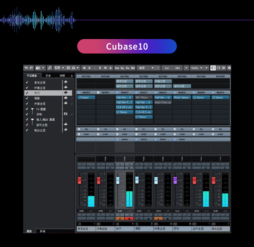Click the pan control of the 唱歌 channel
Image resolution: width=254 pixels, height=247 pixels.
[144, 159]
